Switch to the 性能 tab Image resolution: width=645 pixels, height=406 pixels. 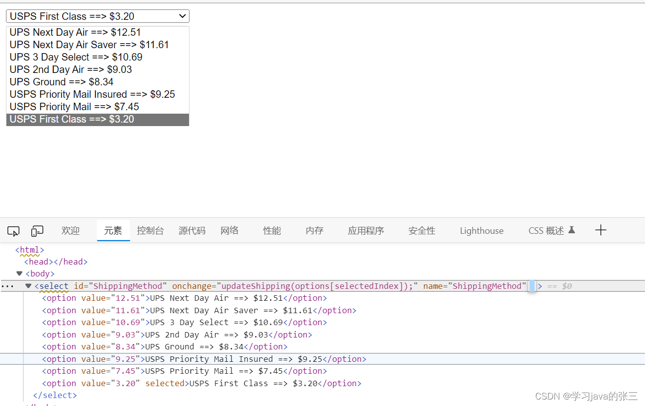pyautogui.click(x=272, y=231)
